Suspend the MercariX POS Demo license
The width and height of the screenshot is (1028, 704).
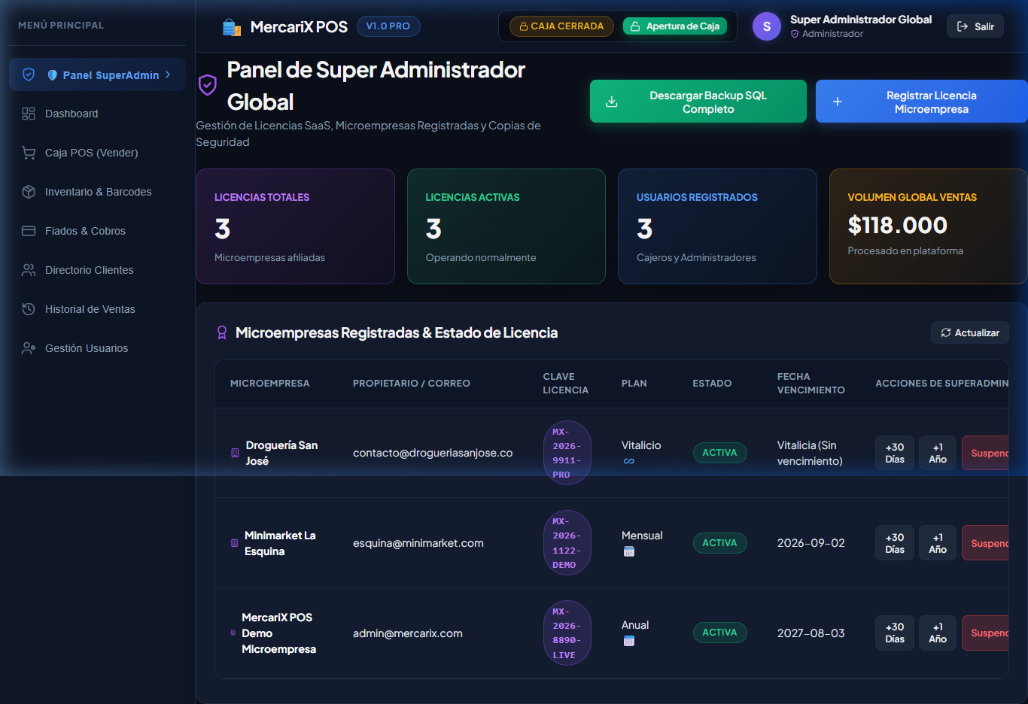(986, 633)
